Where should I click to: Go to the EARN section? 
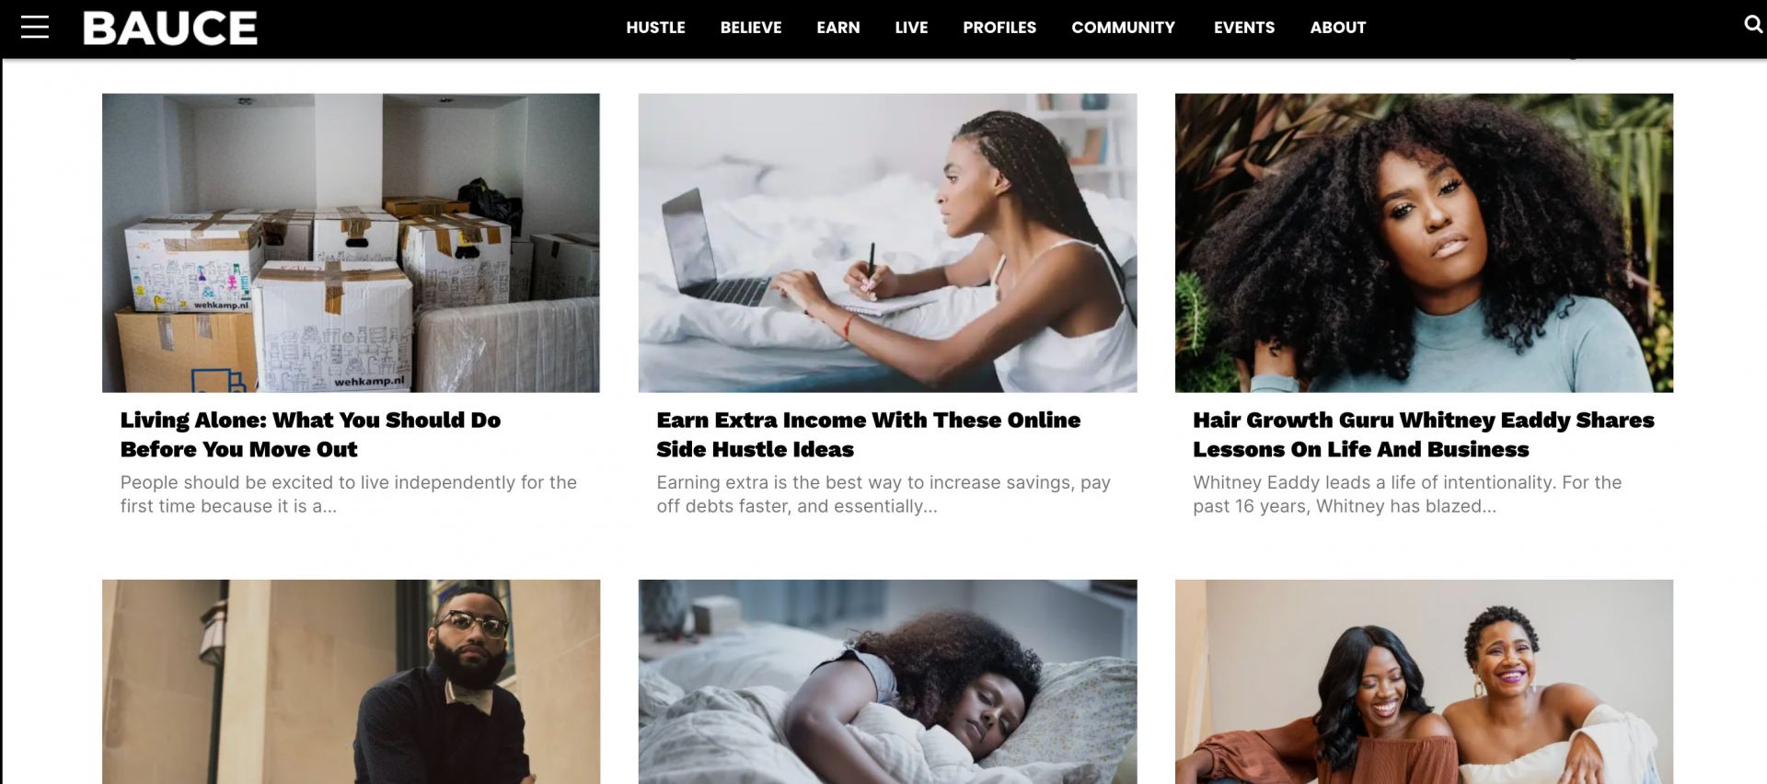point(838,28)
